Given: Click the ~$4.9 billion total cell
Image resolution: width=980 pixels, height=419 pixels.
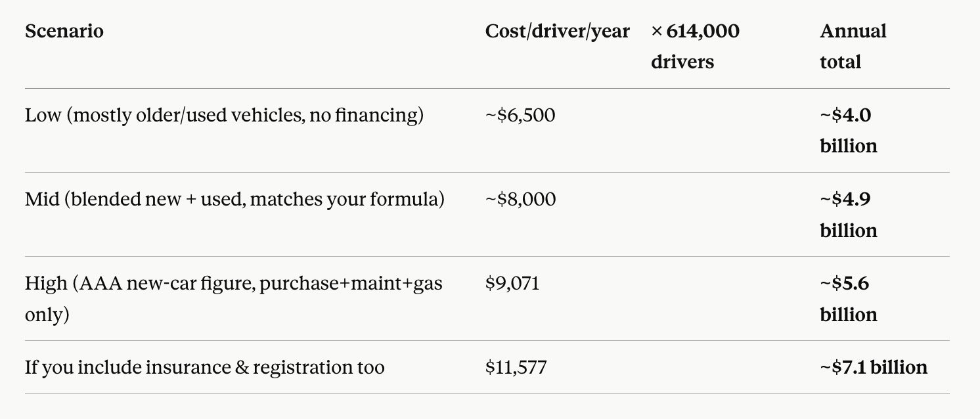Looking at the screenshot, I should [x=848, y=214].
